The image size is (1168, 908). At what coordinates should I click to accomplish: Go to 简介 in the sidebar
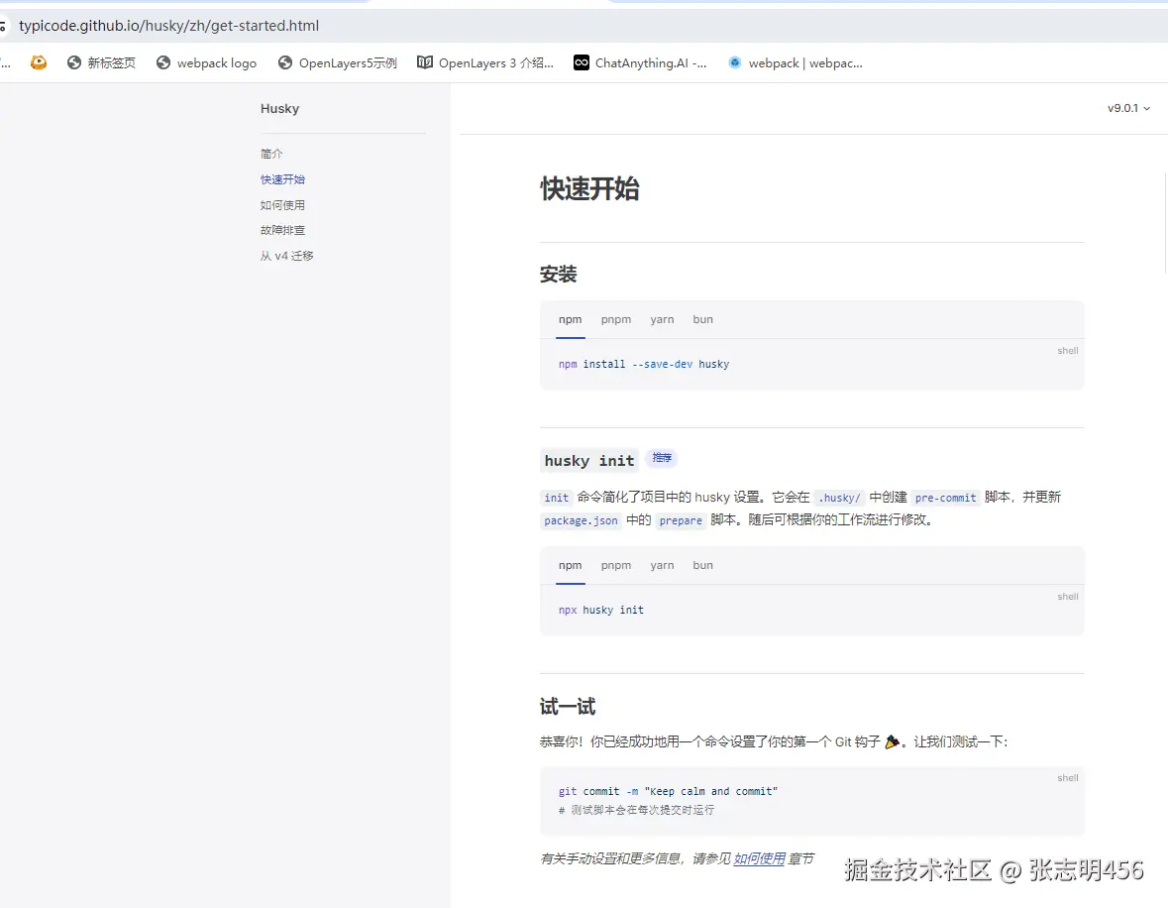point(271,154)
